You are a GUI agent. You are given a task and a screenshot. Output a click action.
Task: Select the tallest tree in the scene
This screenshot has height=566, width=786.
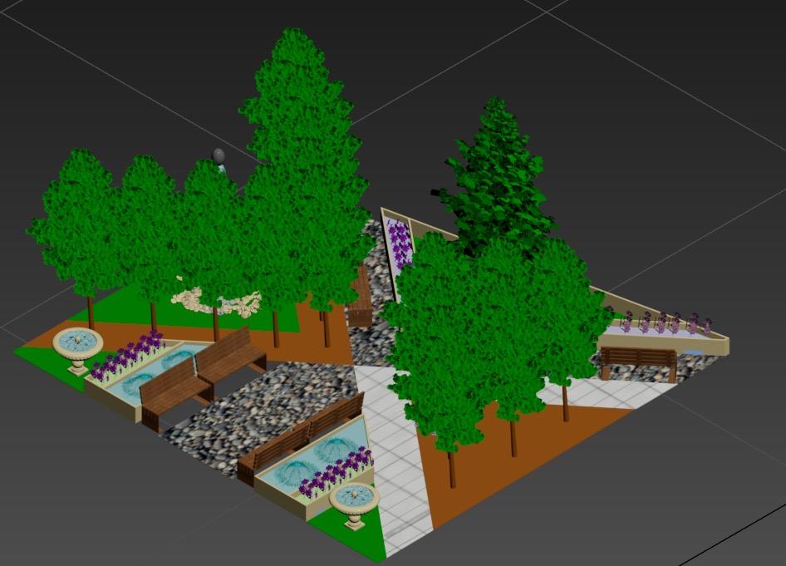[x=301, y=125]
